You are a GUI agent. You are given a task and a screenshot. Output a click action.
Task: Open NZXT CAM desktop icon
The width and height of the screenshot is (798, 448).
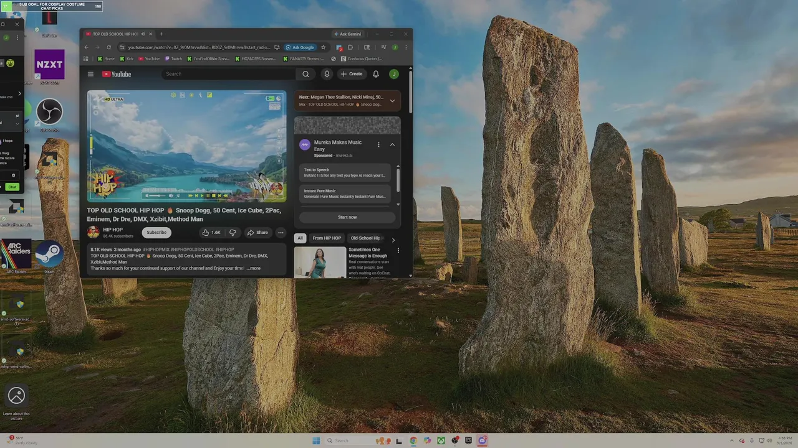point(49,67)
